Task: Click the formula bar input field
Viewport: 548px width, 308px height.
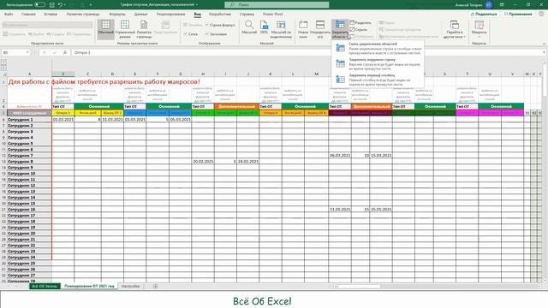Action: click(x=307, y=52)
